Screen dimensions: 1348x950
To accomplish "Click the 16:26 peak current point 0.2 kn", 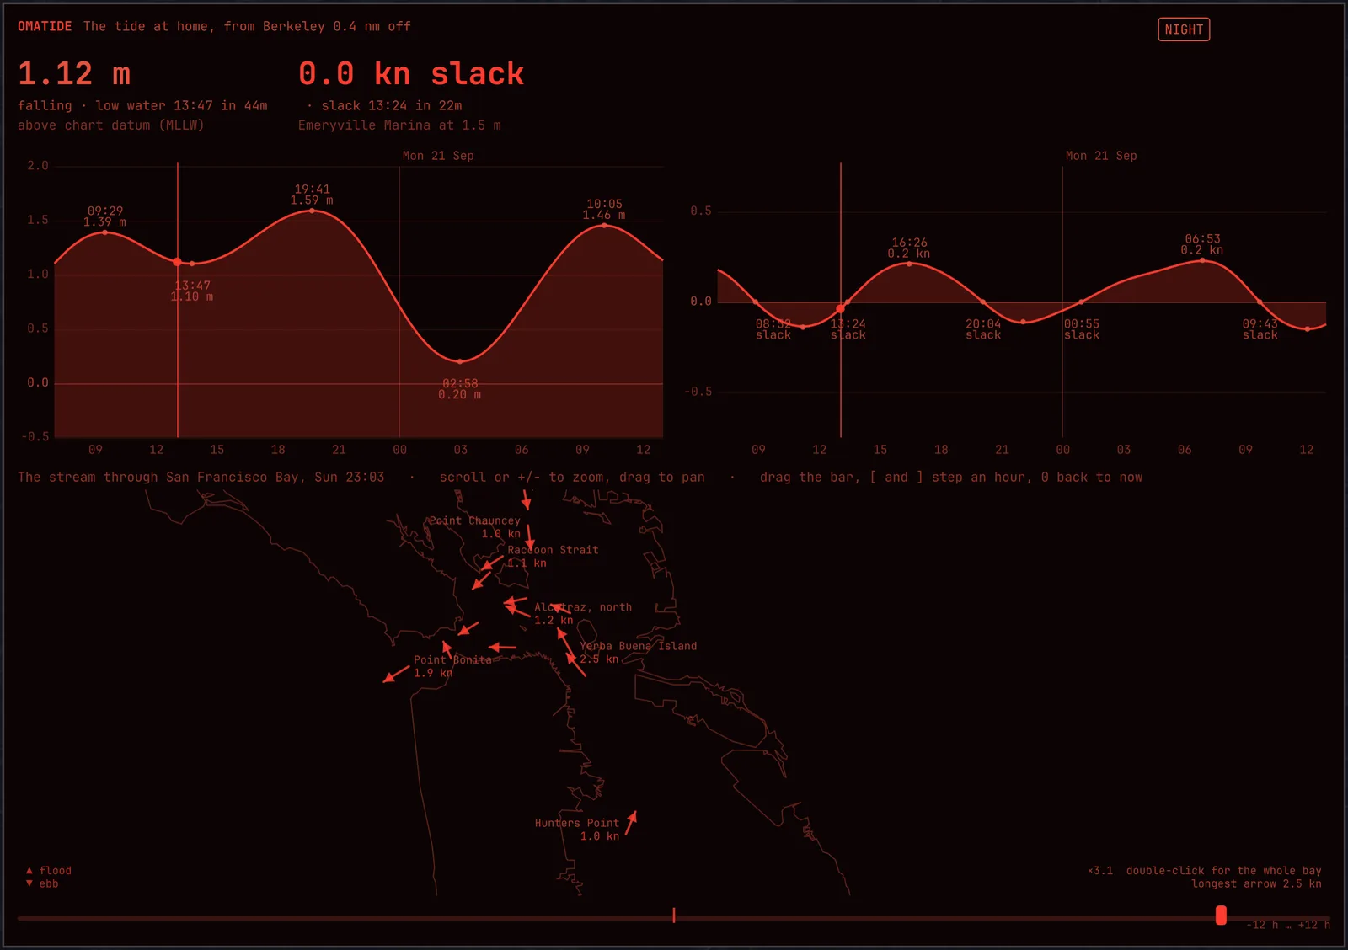I will [909, 264].
